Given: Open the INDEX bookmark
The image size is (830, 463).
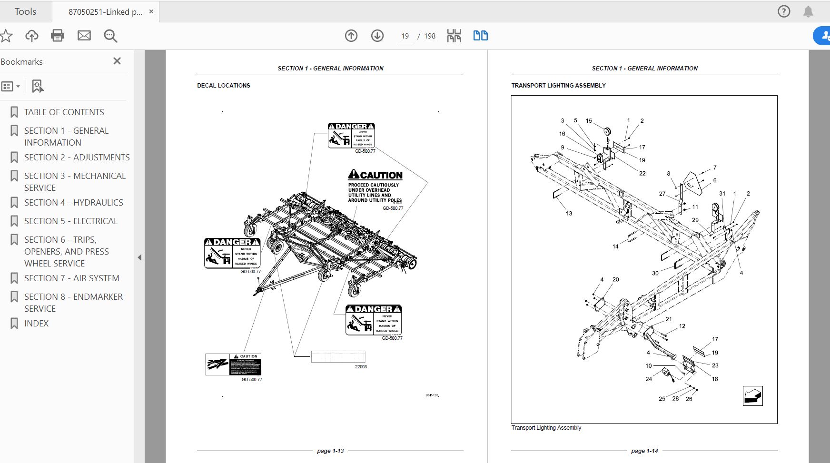Looking at the screenshot, I should (x=36, y=323).
